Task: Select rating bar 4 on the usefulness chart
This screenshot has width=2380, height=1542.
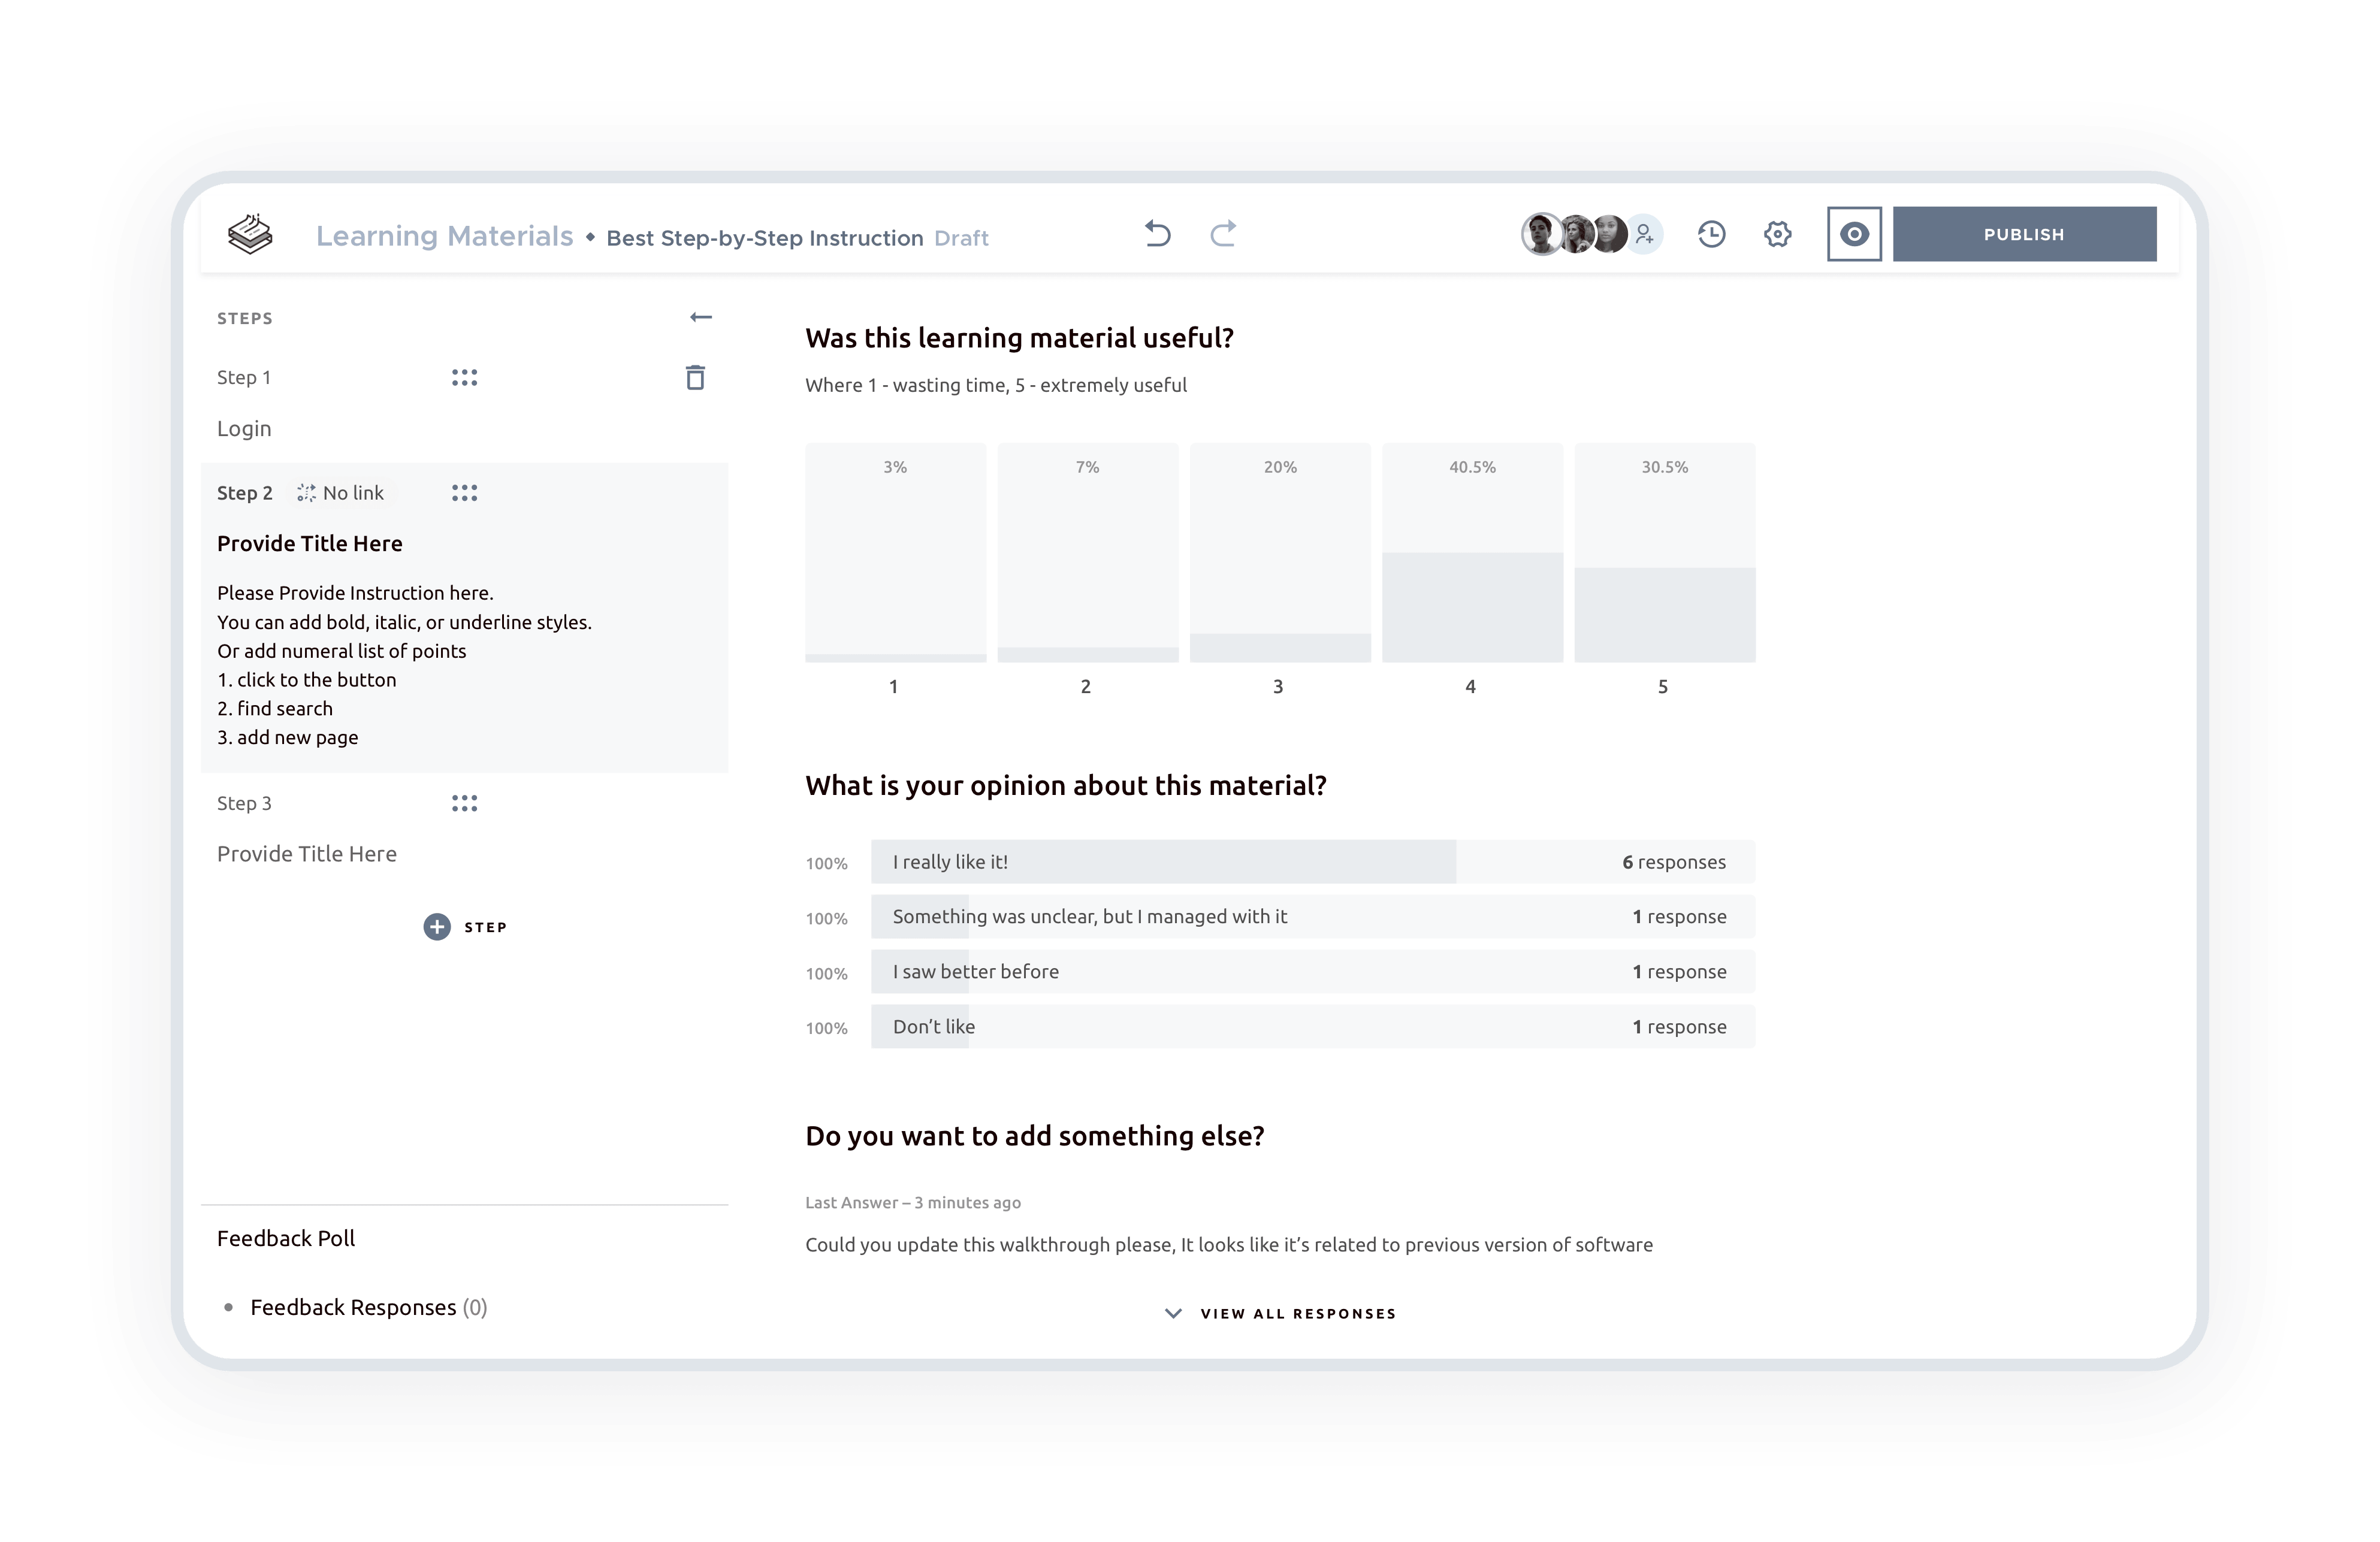Action: click(x=1471, y=607)
